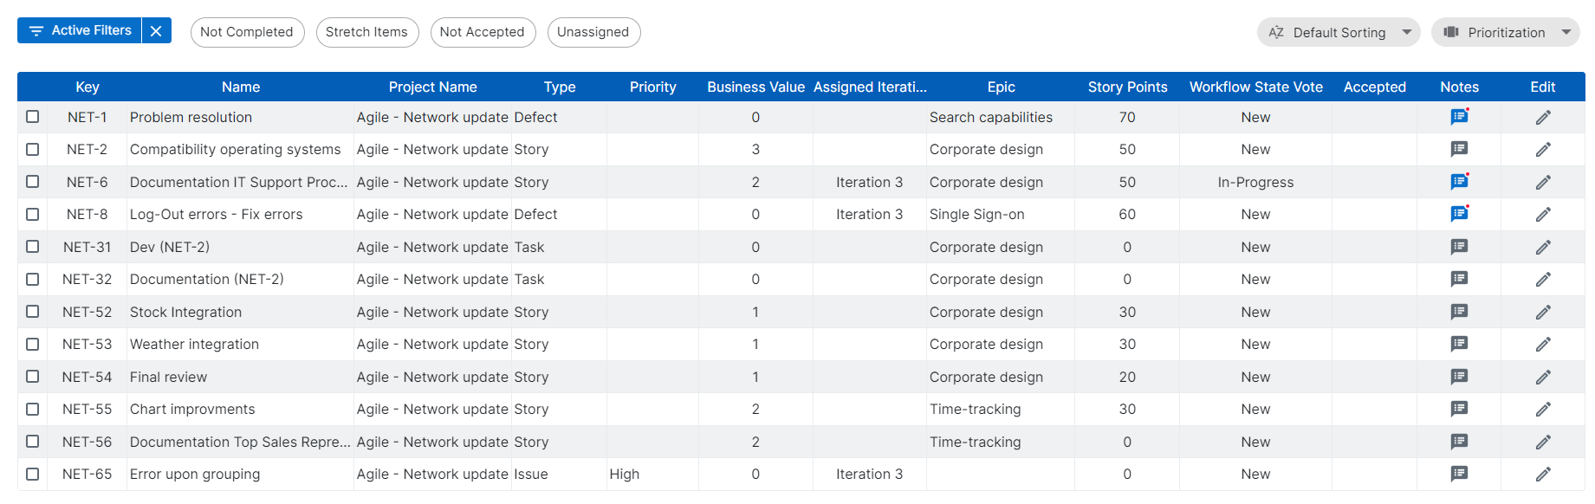
Task: Select the Unassigned filter chip
Action: (593, 32)
